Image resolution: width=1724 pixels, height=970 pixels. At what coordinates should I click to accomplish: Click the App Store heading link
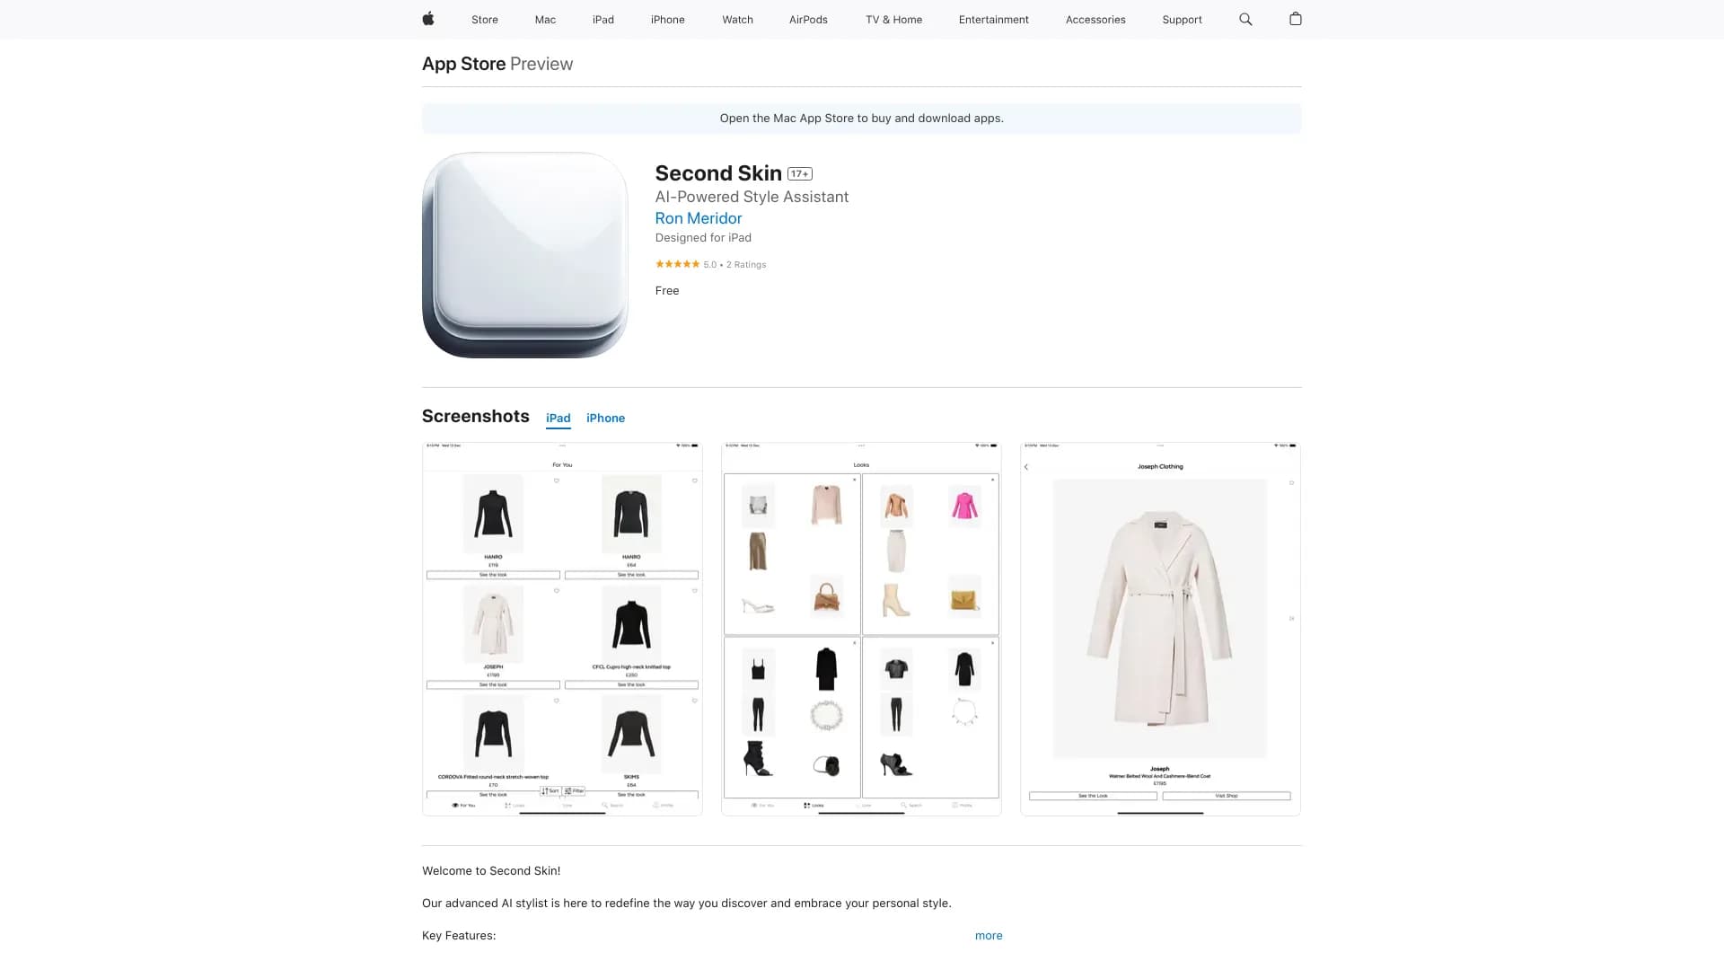[x=463, y=64]
